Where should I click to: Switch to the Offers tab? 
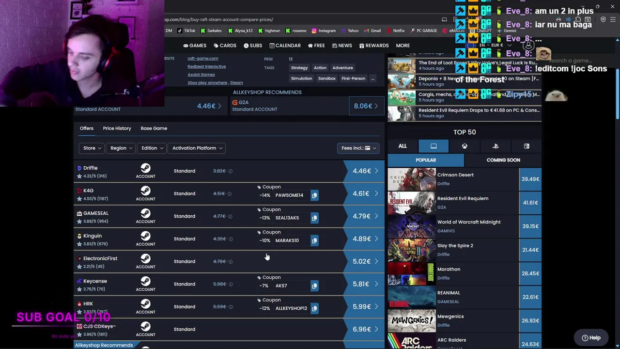(87, 128)
